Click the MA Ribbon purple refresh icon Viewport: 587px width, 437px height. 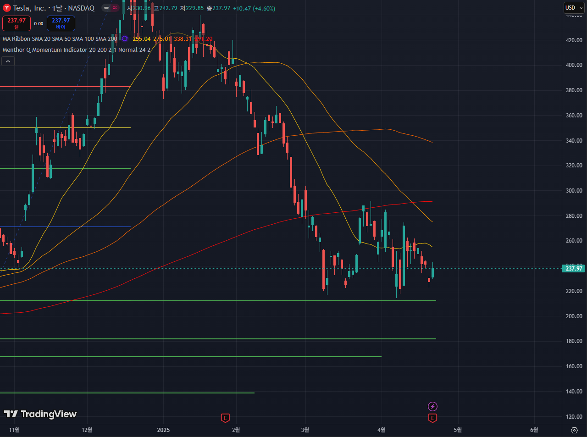tap(125, 39)
